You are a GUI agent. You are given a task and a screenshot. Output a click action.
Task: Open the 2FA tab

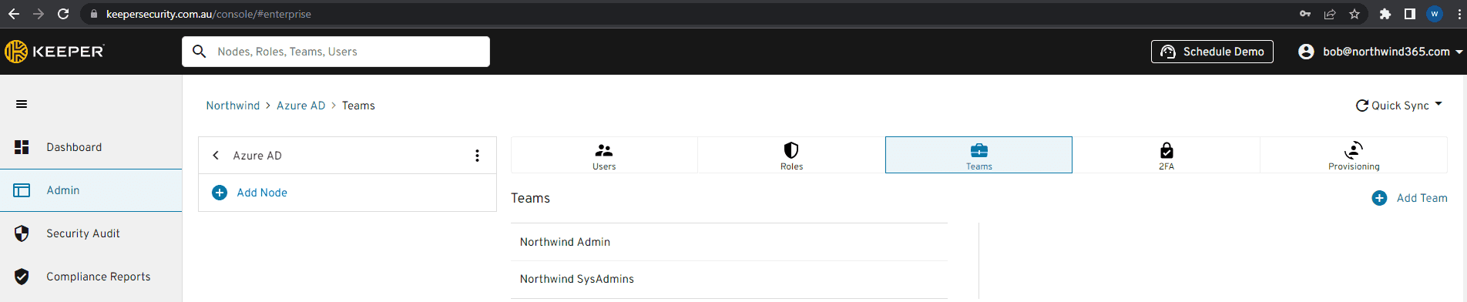click(1167, 156)
